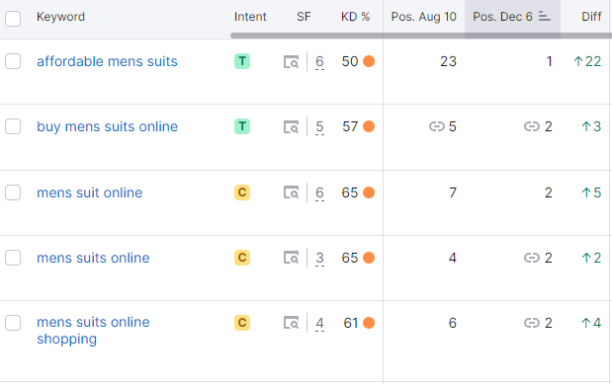Image resolution: width=612 pixels, height=384 pixels.
Task: Click orange KD dot for affordable mens suits
Action: [x=369, y=61]
